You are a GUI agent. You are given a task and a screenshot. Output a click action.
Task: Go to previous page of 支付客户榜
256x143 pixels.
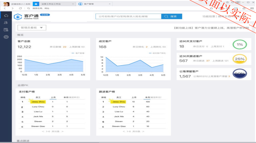tap(43, 131)
